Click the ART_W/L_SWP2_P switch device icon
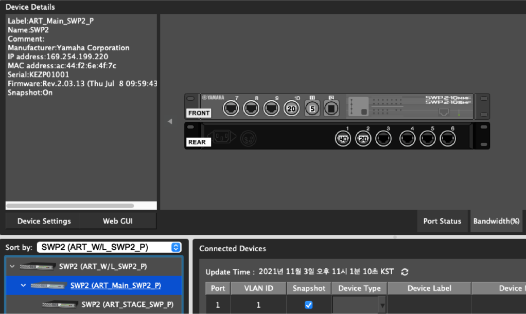526x314 pixels. [37, 267]
